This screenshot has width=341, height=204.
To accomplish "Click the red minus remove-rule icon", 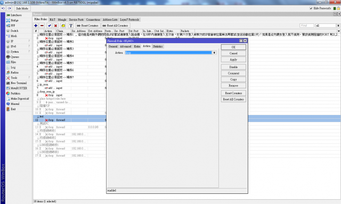I will pos(42,26).
